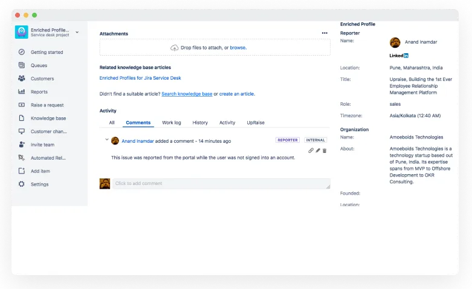Collapse Anand Inamdar's comment
The image size is (472, 289).
pyautogui.click(x=107, y=140)
